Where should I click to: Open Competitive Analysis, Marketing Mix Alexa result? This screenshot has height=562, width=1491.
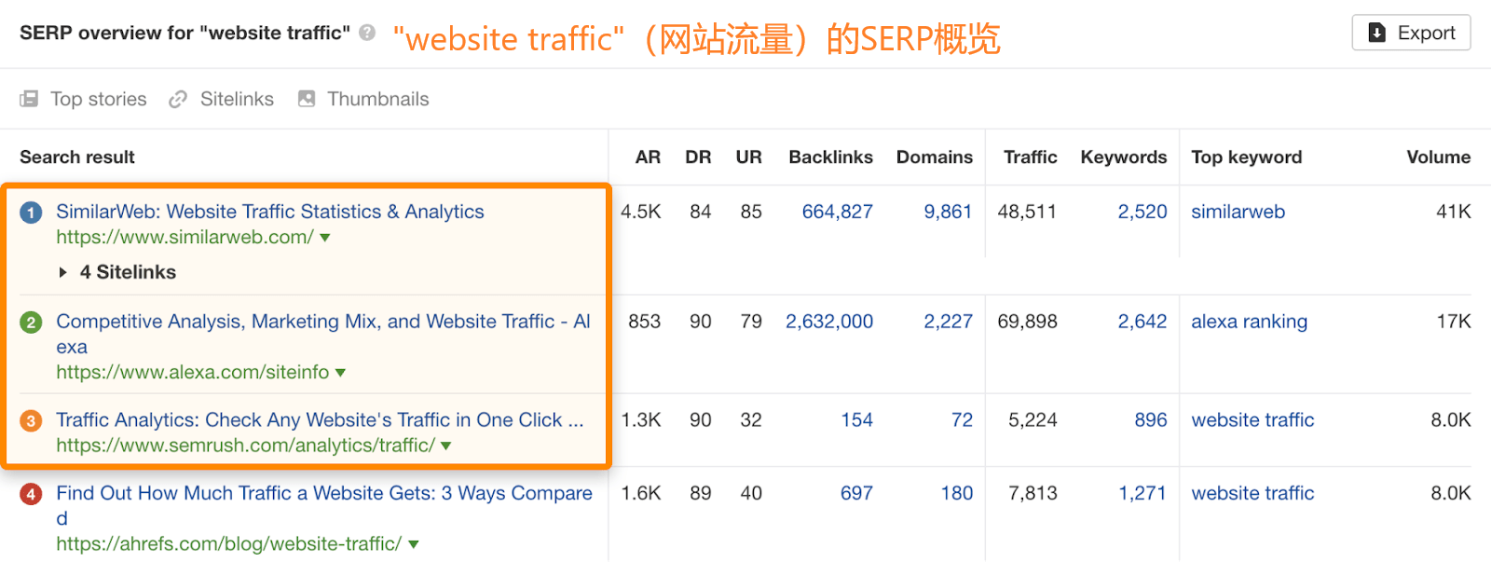point(323,334)
